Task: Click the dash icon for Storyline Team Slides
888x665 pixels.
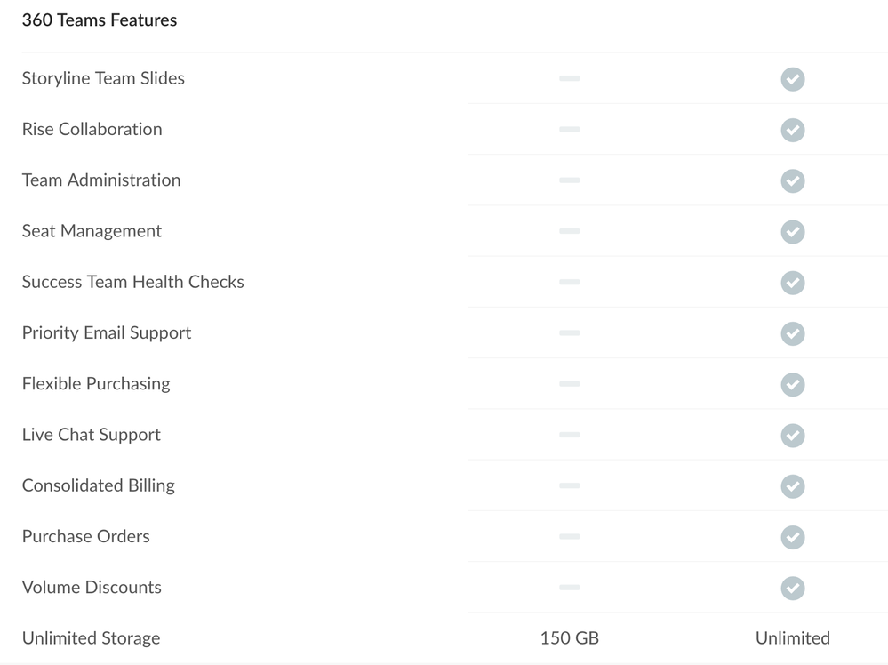Action: 569,78
